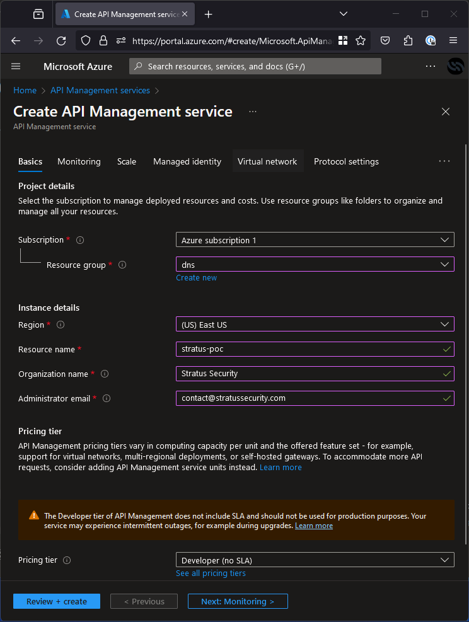
Task: Open browser extensions puzzle icon
Action: [408, 40]
